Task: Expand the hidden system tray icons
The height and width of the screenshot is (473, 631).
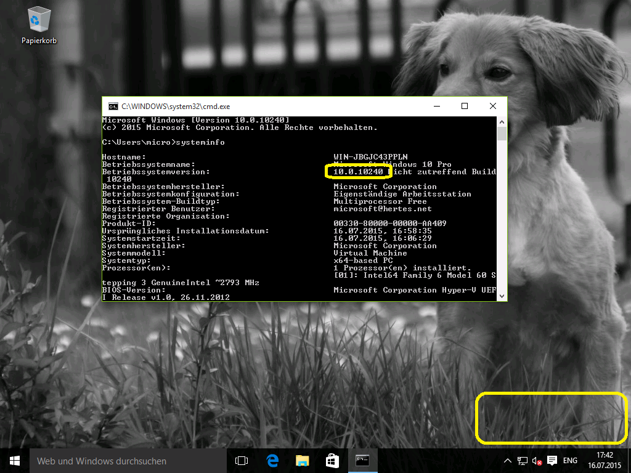Action: 507,461
